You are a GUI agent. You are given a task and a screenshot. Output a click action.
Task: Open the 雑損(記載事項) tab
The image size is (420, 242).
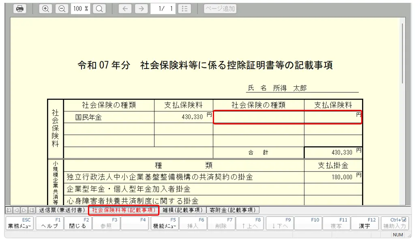pyautogui.click(x=182, y=210)
